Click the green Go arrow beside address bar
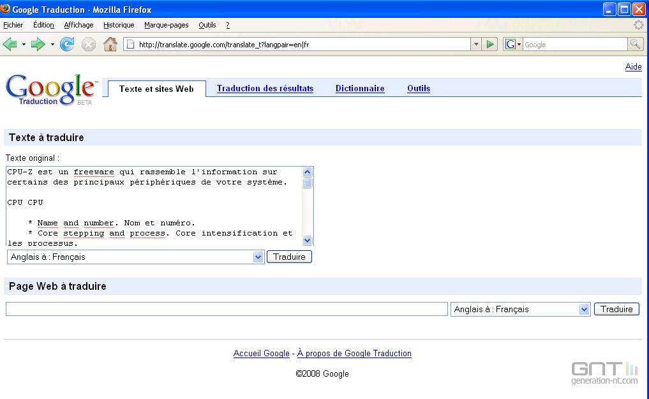649x399 pixels. point(490,44)
